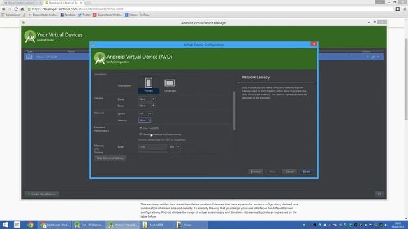Open the Front camera dropdown

(x=147, y=99)
